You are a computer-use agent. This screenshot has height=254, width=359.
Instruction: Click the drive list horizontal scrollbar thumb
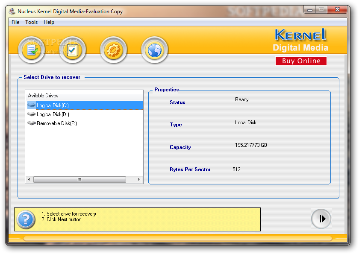tap(79, 179)
